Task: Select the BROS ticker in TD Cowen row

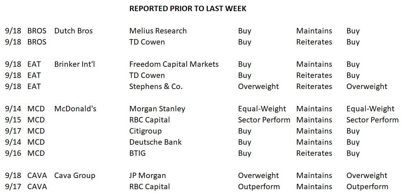Action: click(37, 42)
